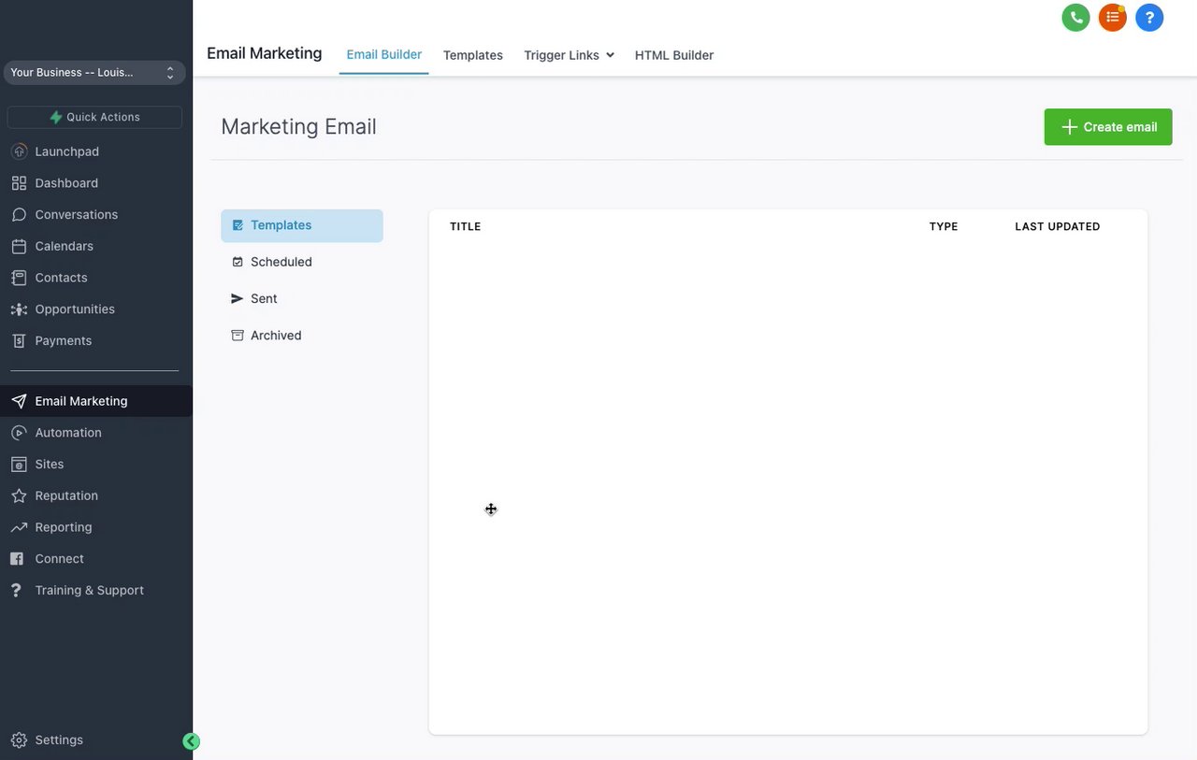Select the Reputation star icon
Viewport: 1197px width, 760px height.
click(x=19, y=495)
